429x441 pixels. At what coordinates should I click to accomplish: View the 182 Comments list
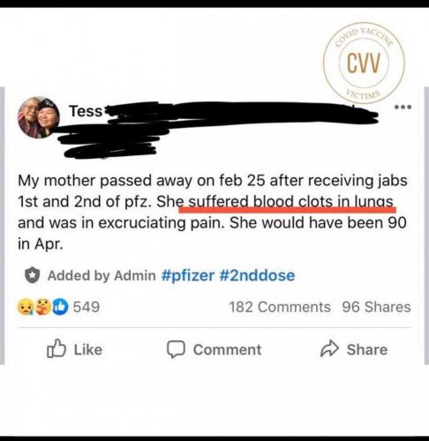pyautogui.click(x=280, y=307)
